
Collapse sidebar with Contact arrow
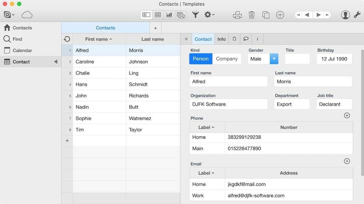point(56,62)
